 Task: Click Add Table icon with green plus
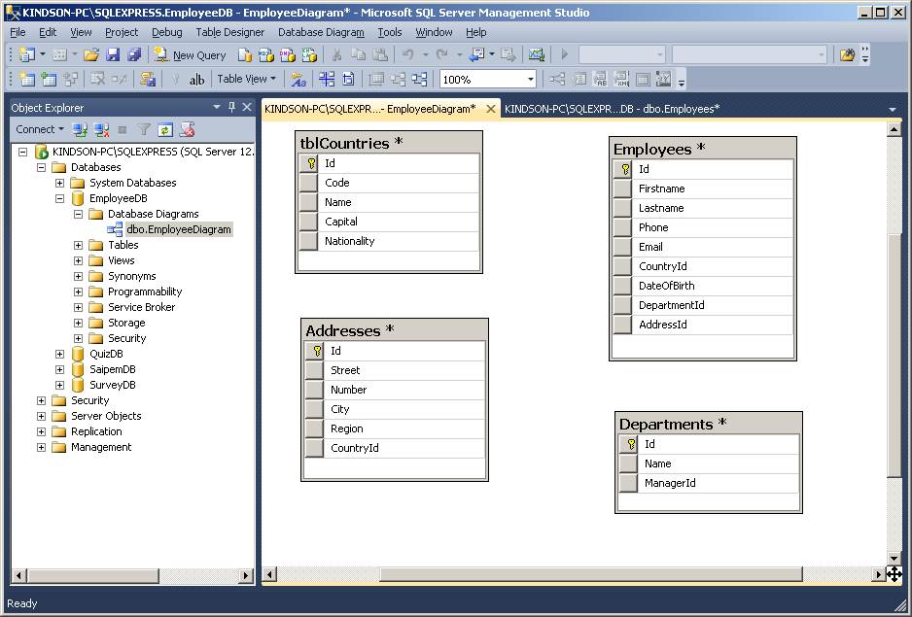(49, 79)
